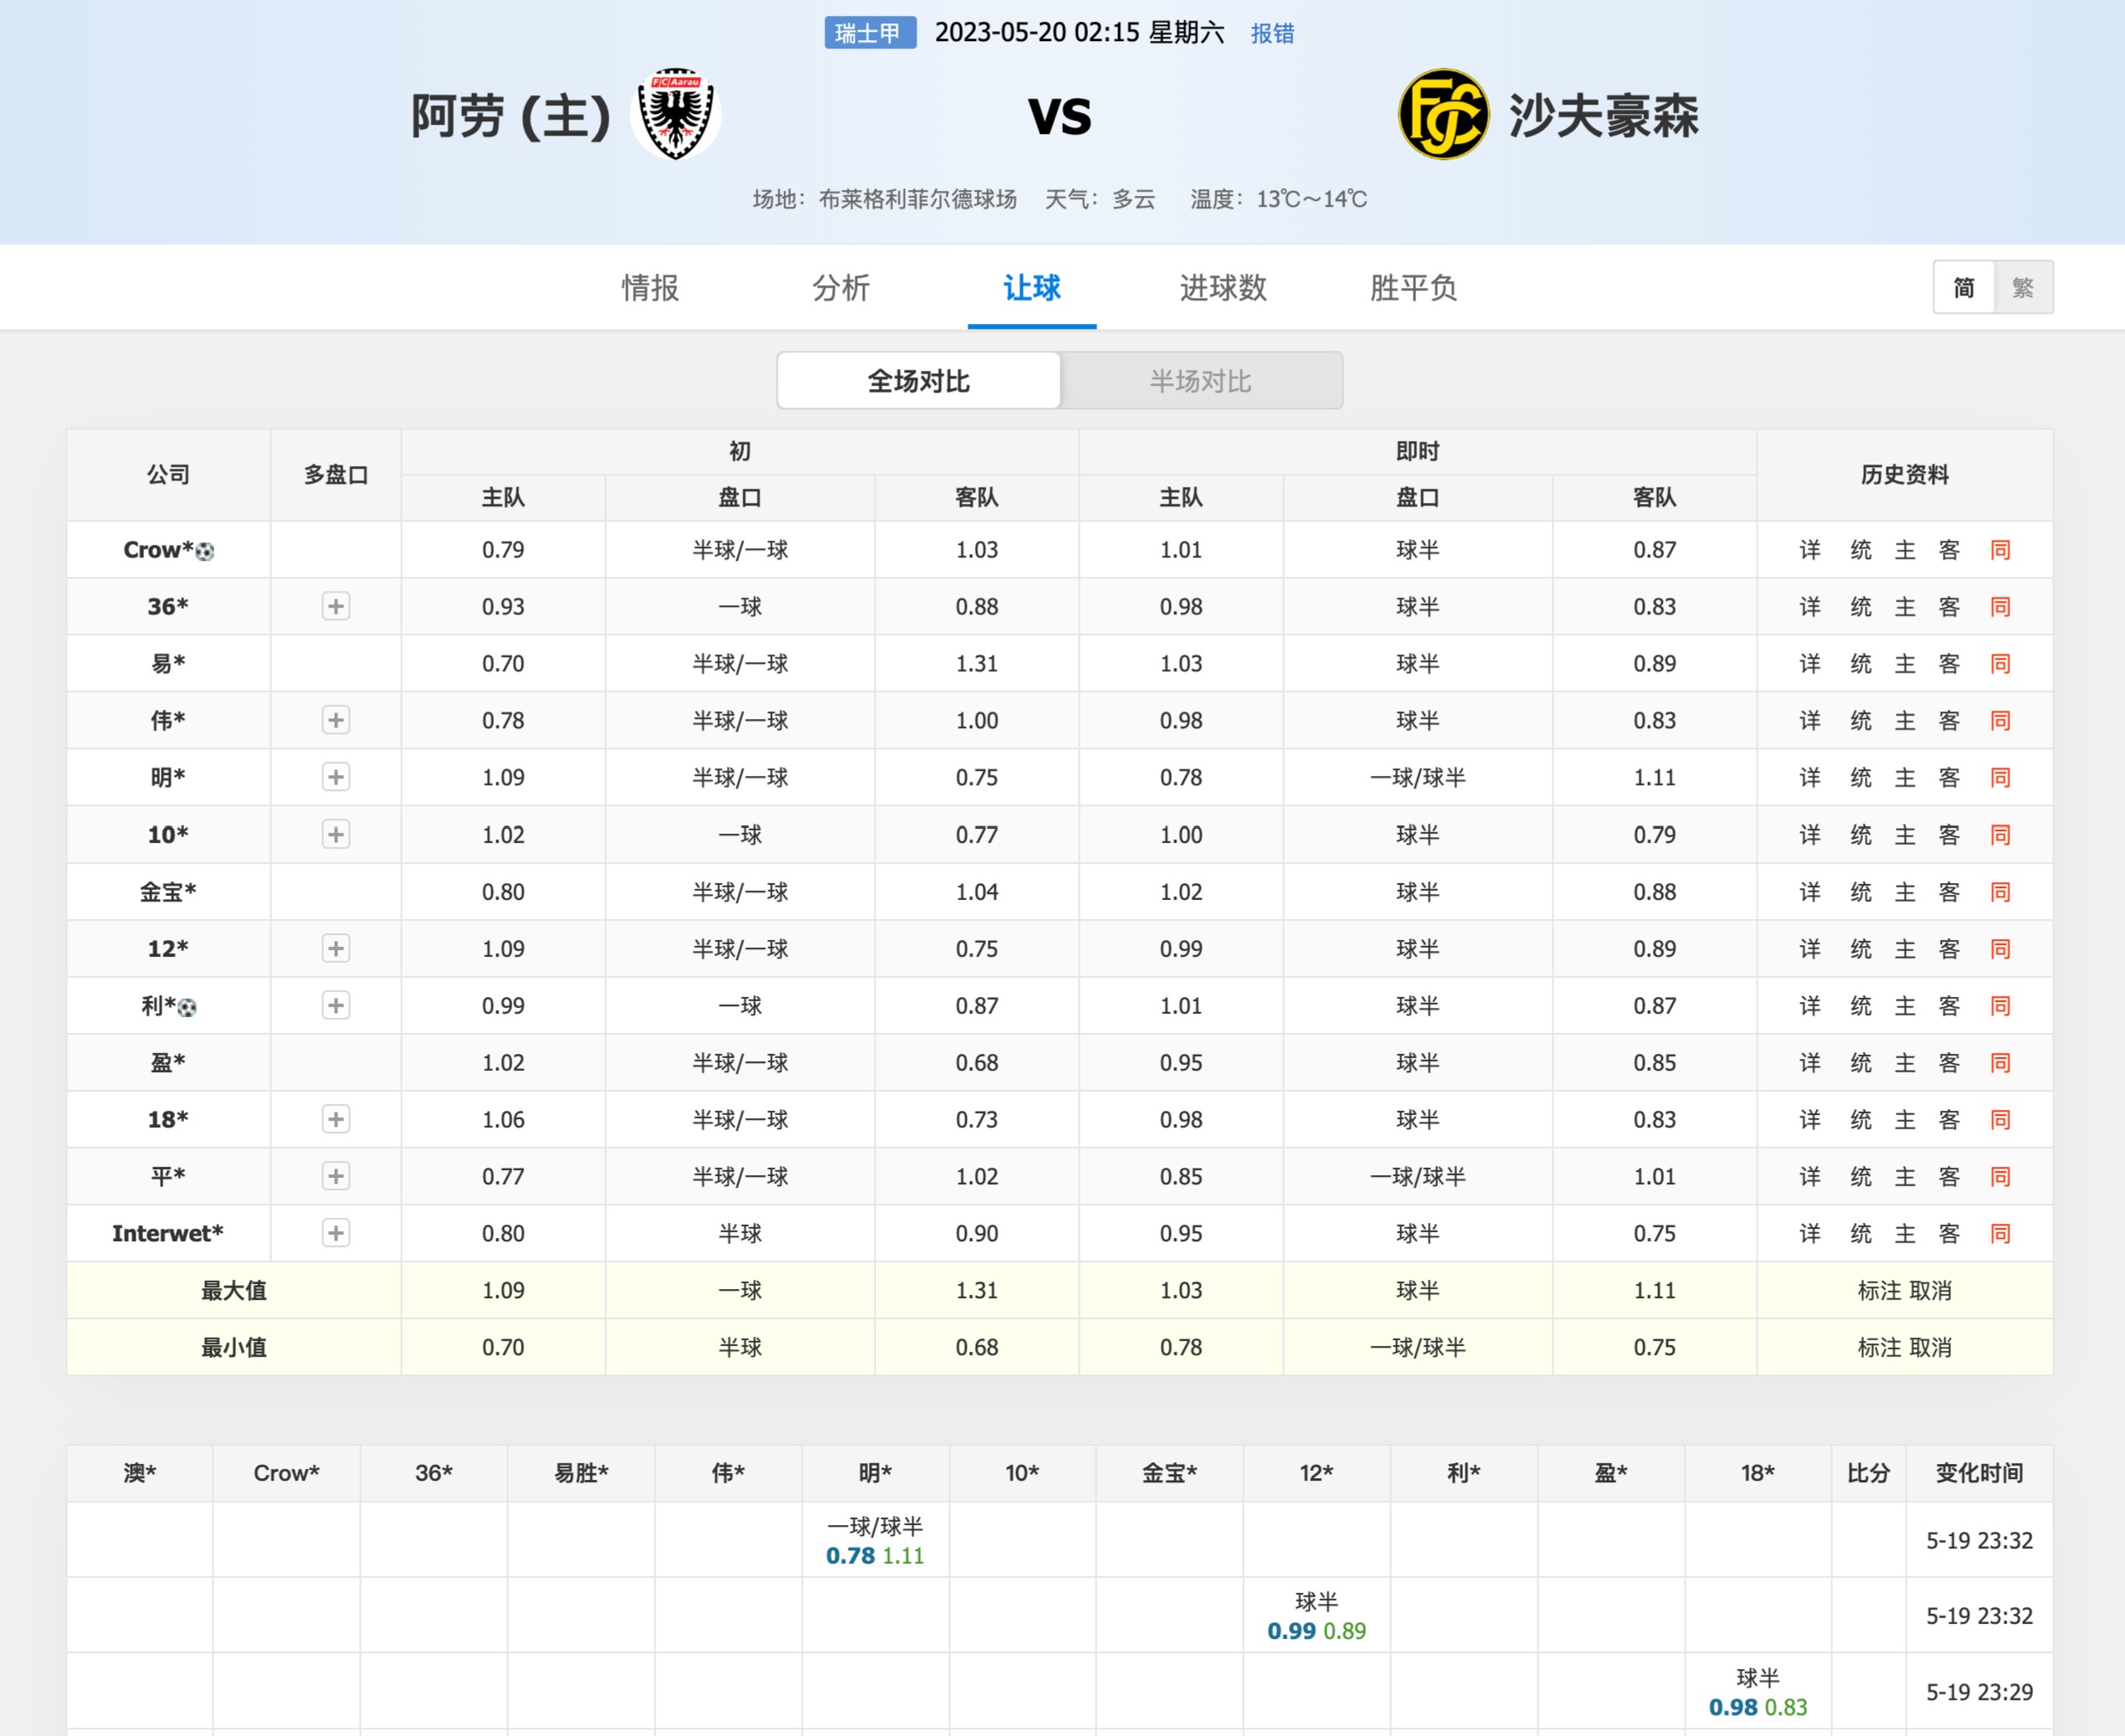This screenshot has width=2125, height=1736.
Task: Open 主 home history for 易* row
Action: point(1905,663)
